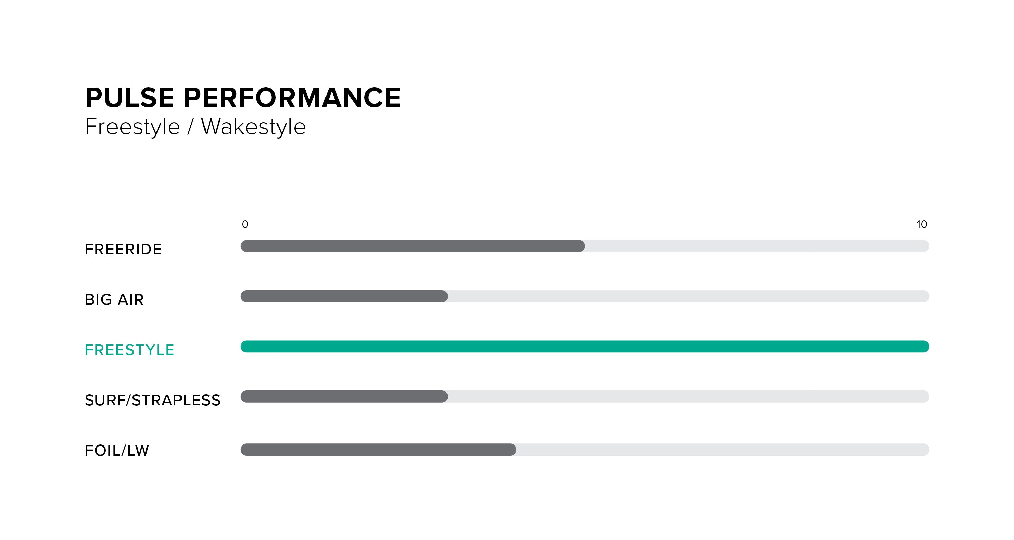The height and width of the screenshot is (540, 1014).
Task: Click the unfilled light part of Freeride bar
Action: coord(756,246)
